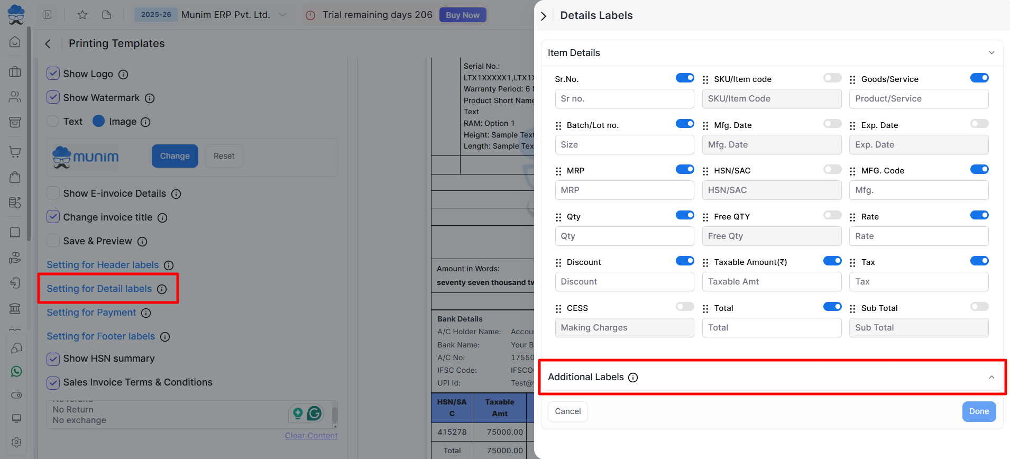Open the company selector dropdown arrow

[x=283, y=15]
